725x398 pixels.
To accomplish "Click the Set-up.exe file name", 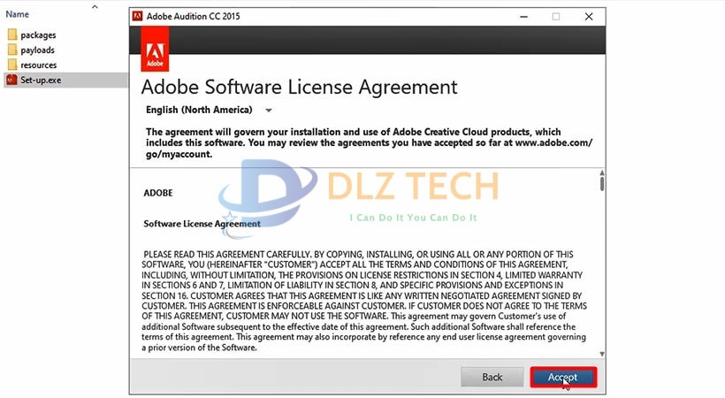I will tap(41, 80).
